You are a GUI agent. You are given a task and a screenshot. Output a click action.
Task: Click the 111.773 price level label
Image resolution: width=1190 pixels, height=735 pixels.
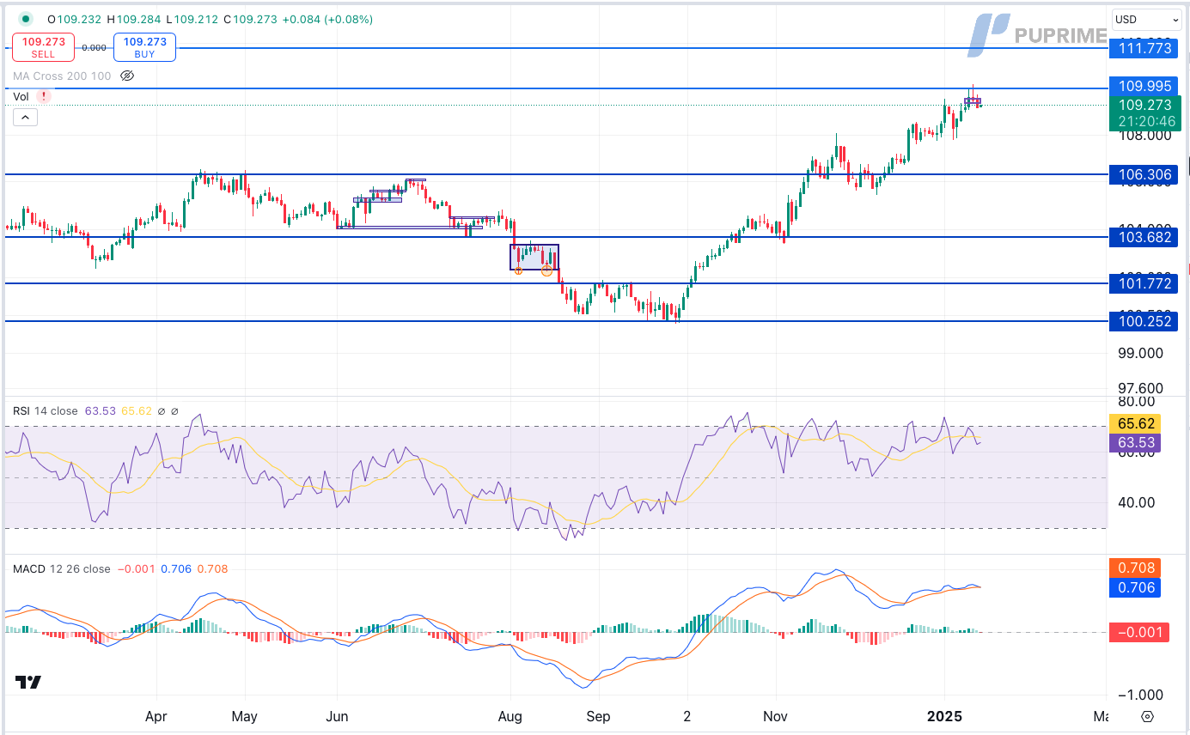(1144, 48)
